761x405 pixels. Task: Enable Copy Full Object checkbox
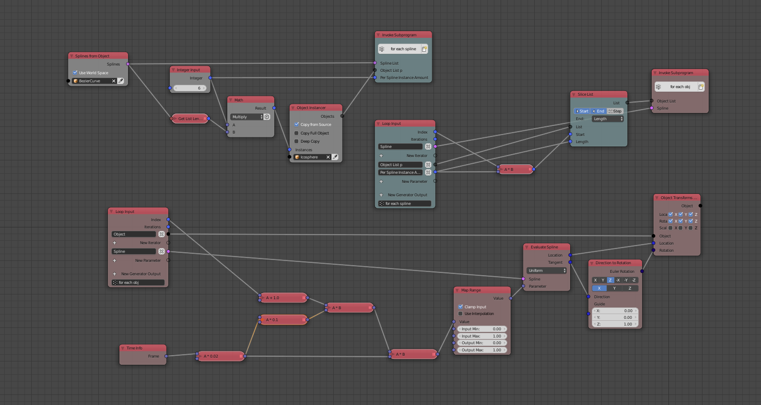click(297, 133)
